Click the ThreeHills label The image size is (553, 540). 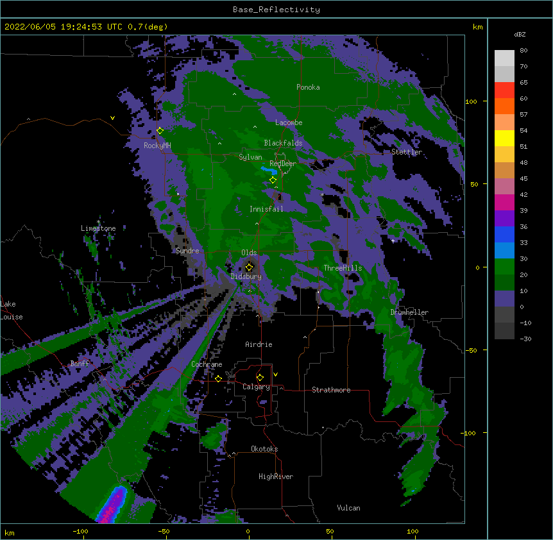pyautogui.click(x=343, y=268)
